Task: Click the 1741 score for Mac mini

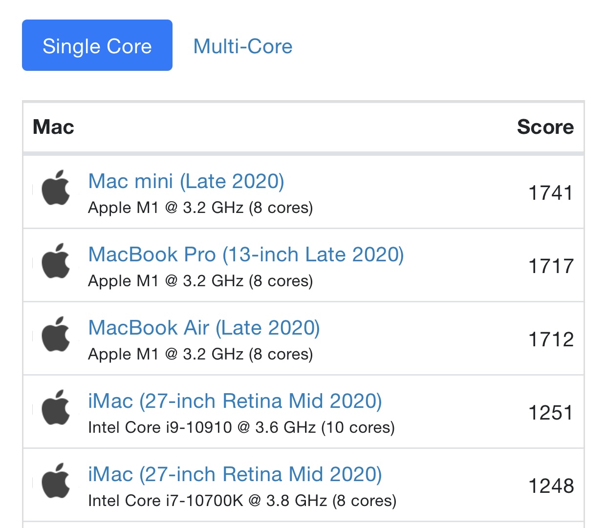Action: point(550,193)
